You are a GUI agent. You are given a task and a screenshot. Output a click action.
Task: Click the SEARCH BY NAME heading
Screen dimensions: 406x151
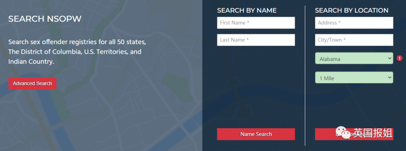[x=247, y=10]
